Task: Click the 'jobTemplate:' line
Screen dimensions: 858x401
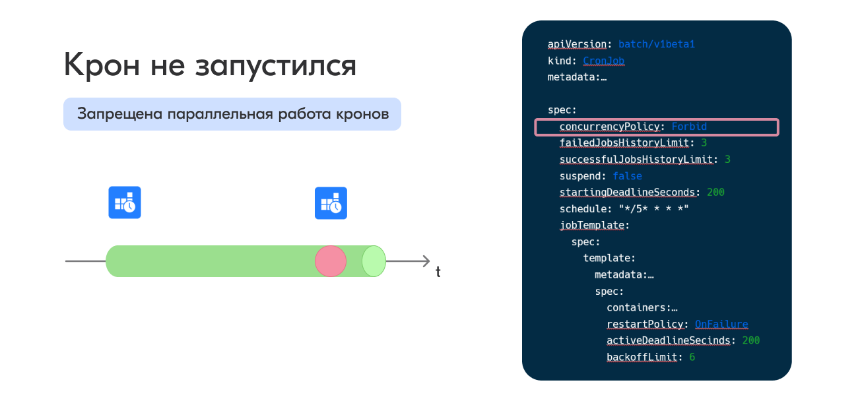Action: 595,226
